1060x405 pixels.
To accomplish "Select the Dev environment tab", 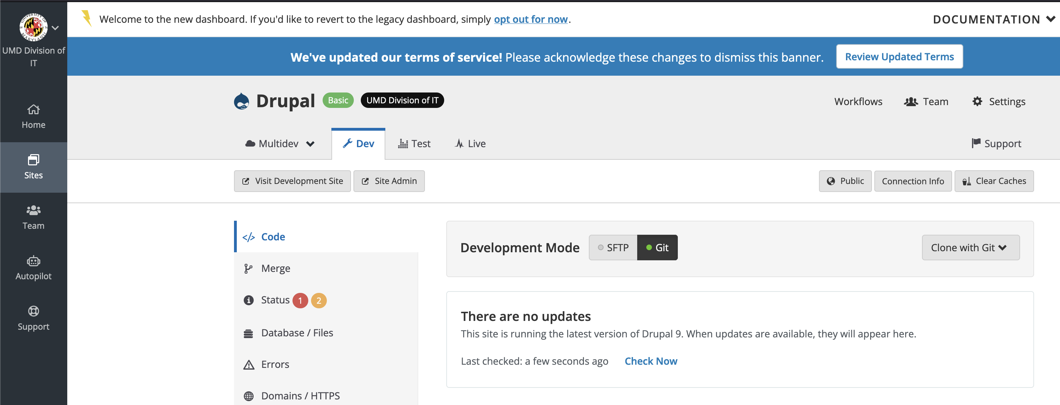I will (x=358, y=144).
